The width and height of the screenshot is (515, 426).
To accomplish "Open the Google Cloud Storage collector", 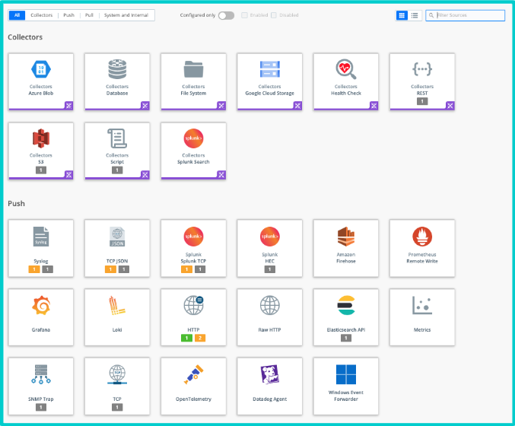I will [269, 82].
